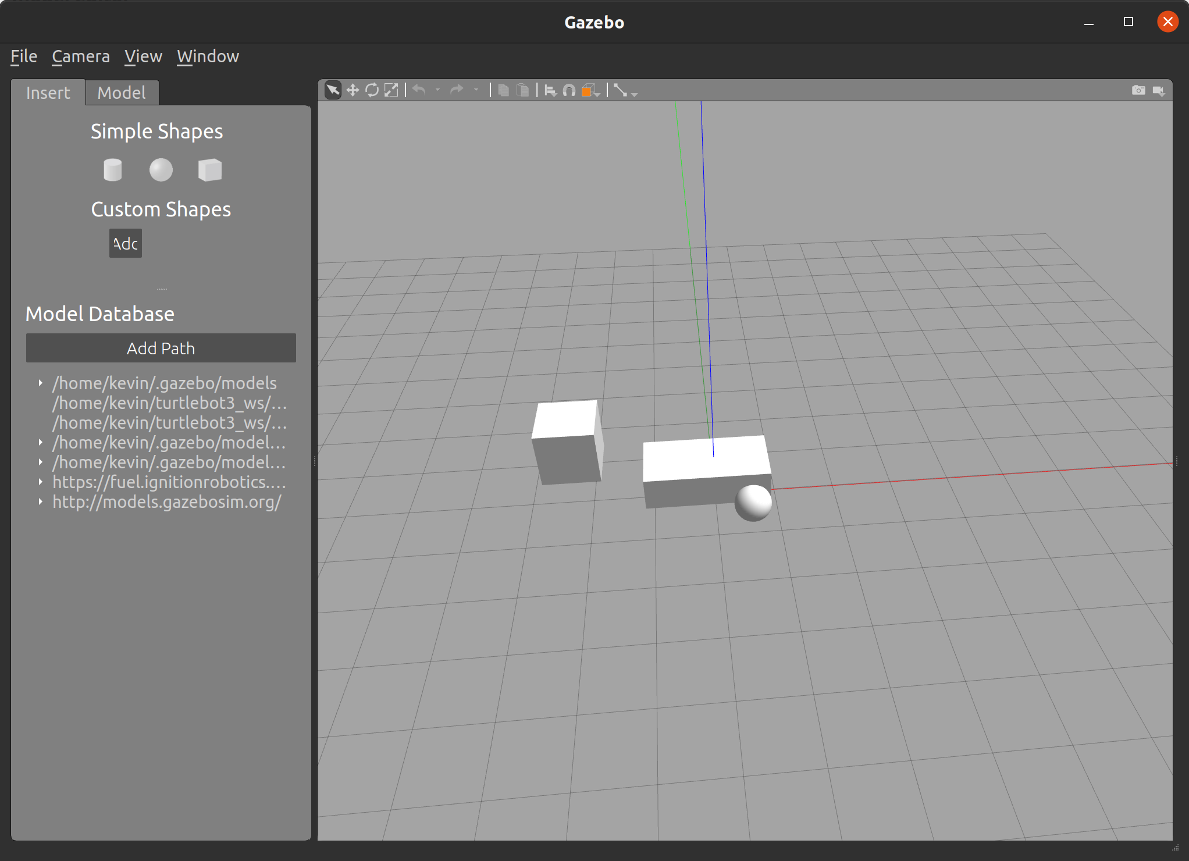The height and width of the screenshot is (861, 1189).
Task: Take a screenshot with camera icon
Action: pos(1138,90)
